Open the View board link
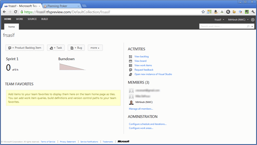257x145 pixels. tap(140, 61)
